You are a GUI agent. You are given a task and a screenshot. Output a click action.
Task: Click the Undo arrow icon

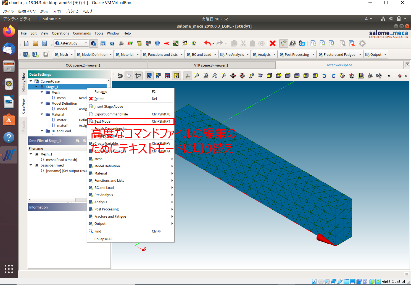[x=207, y=43]
